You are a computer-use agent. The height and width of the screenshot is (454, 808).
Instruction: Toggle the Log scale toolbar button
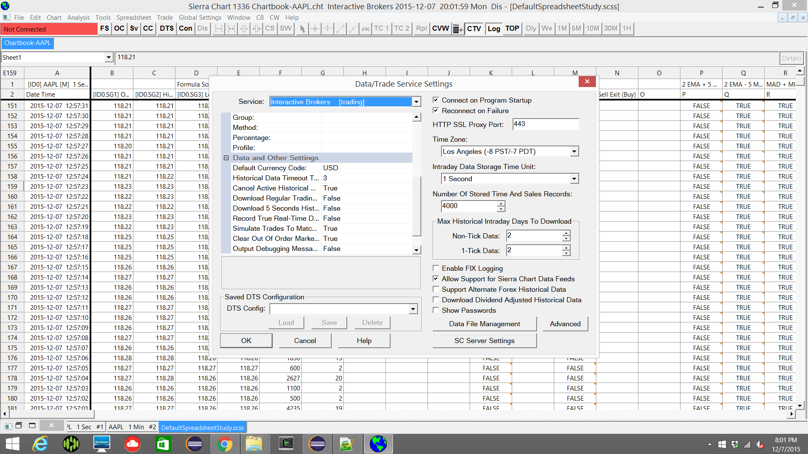click(494, 29)
